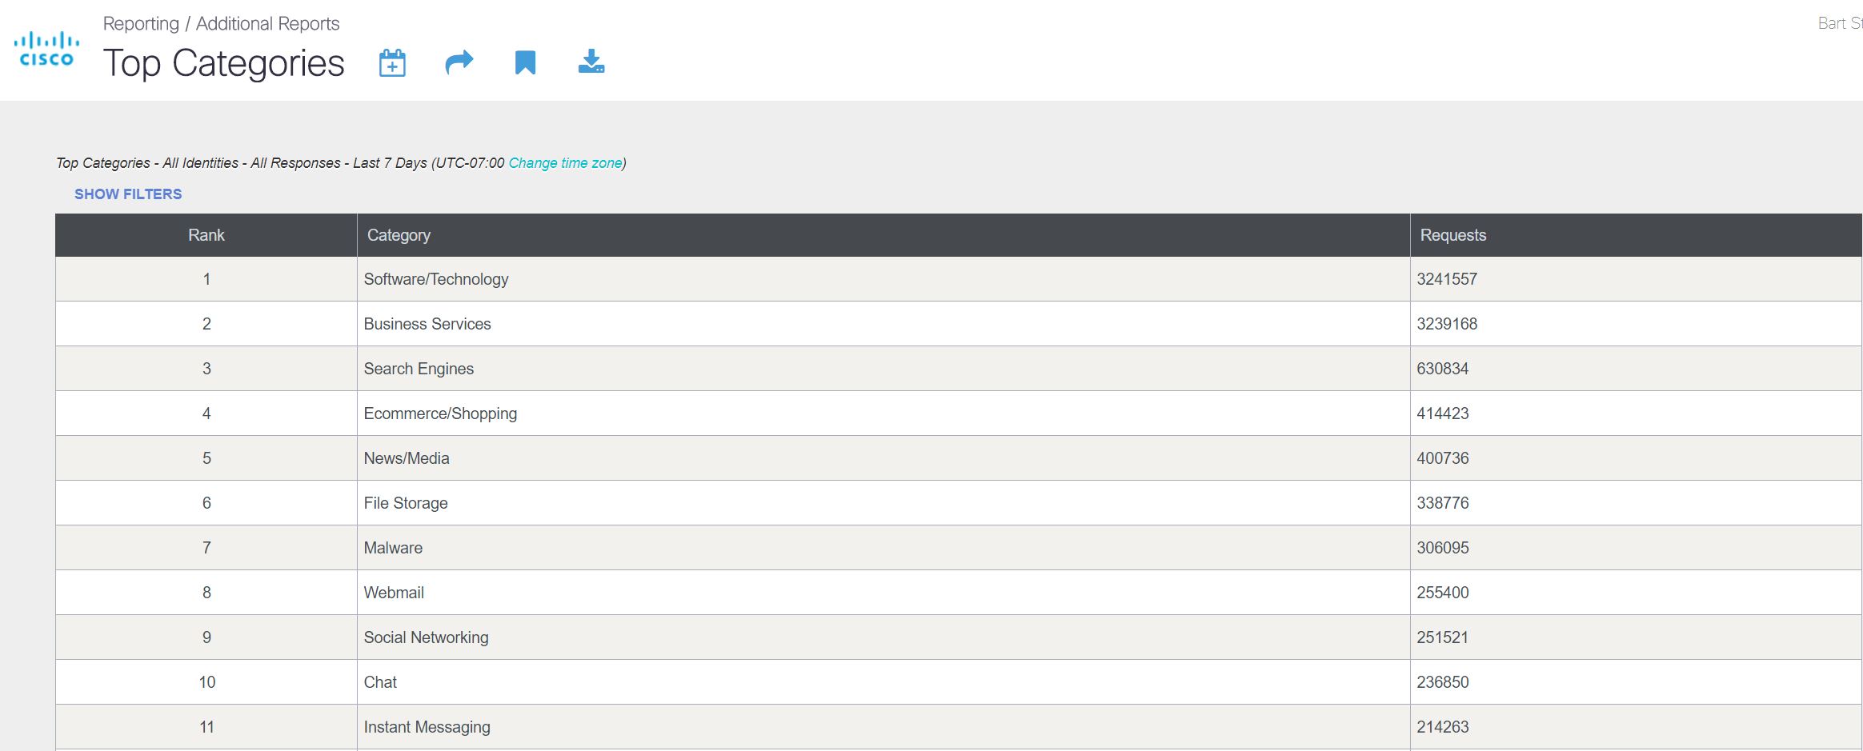Download the report using the download icon

[591, 62]
